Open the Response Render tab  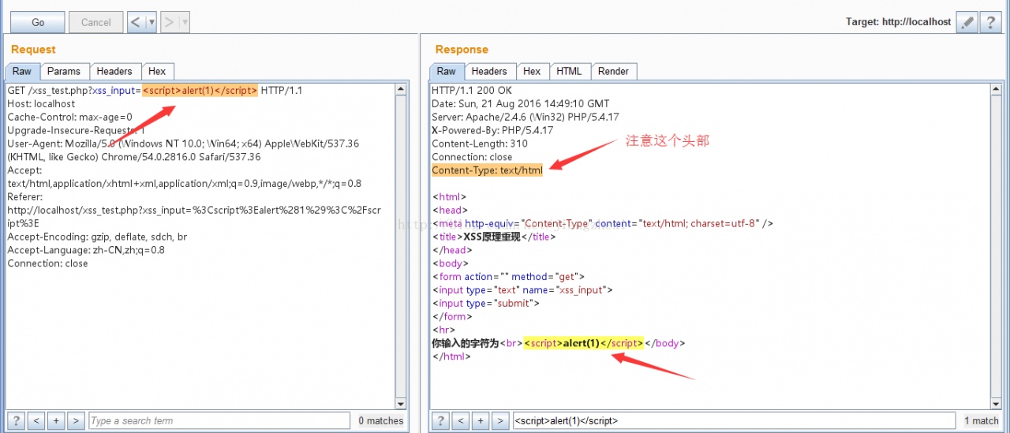(613, 71)
